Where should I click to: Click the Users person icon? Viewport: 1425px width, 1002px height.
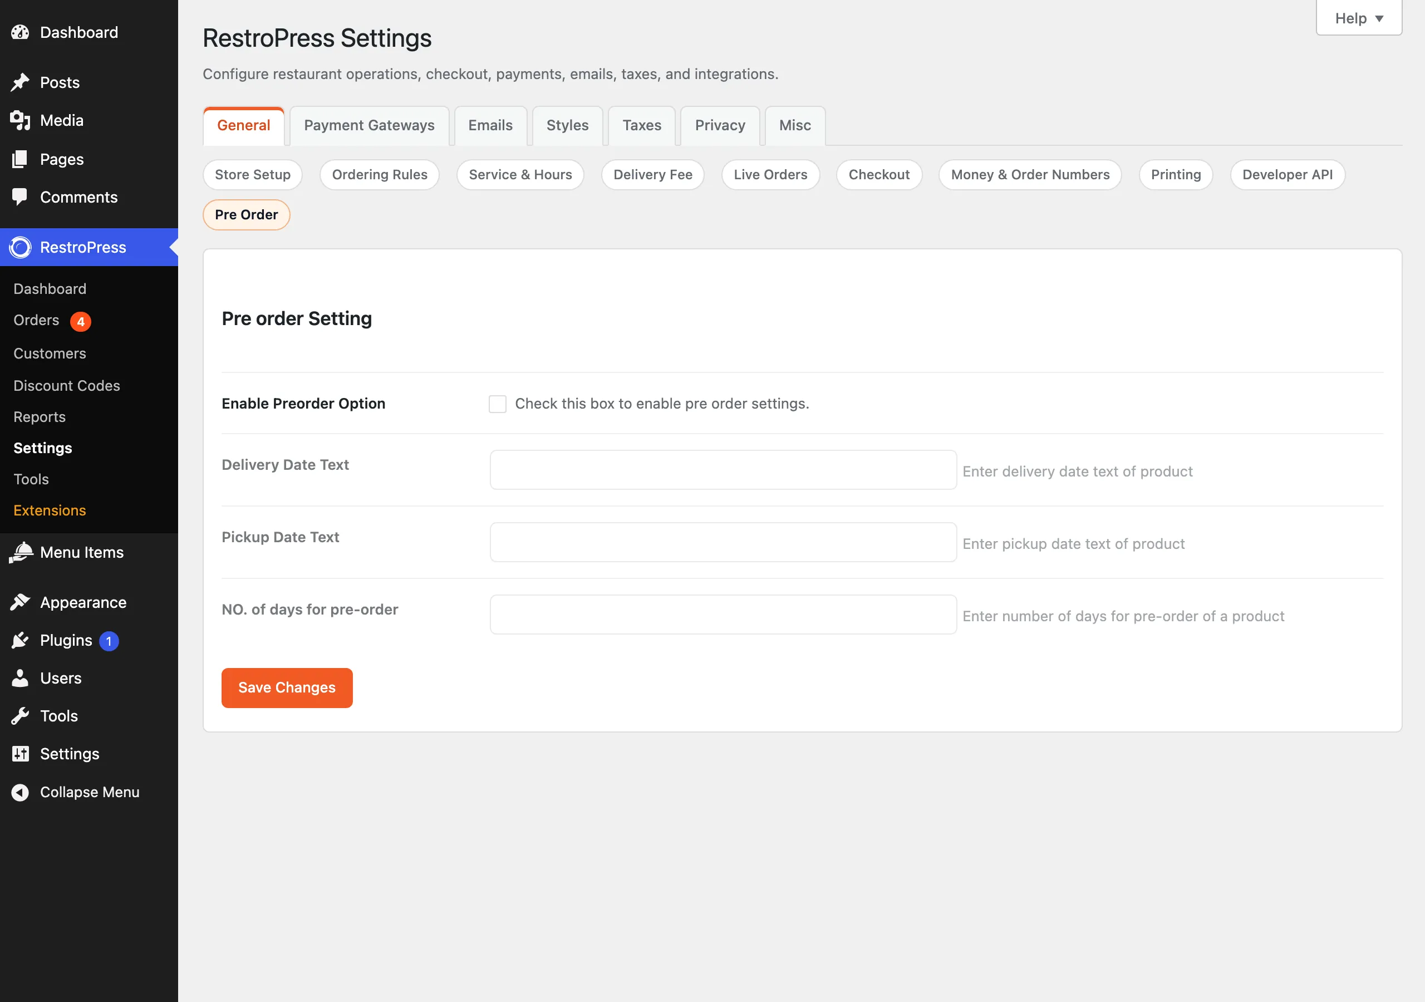tap(20, 678)
